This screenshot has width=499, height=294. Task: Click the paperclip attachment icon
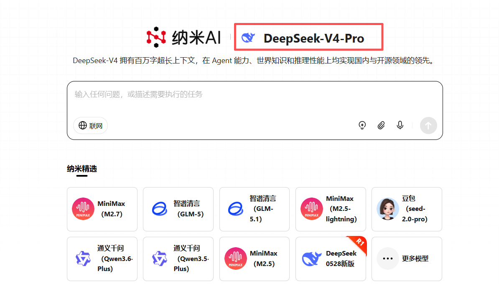(381, 125)
